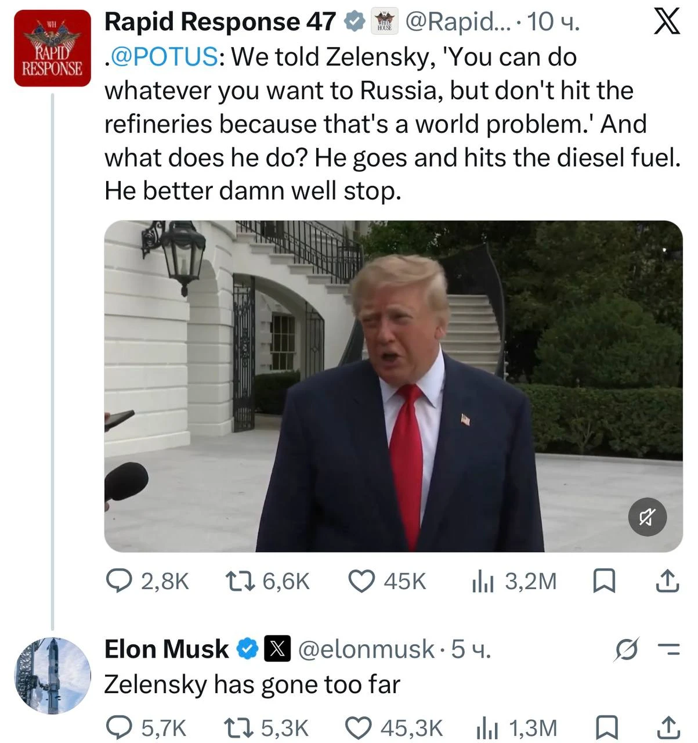Screen dimensions: 698x743
Task: Bookmark the Rapid Response 47 post
Action: (x=604, y=581)
